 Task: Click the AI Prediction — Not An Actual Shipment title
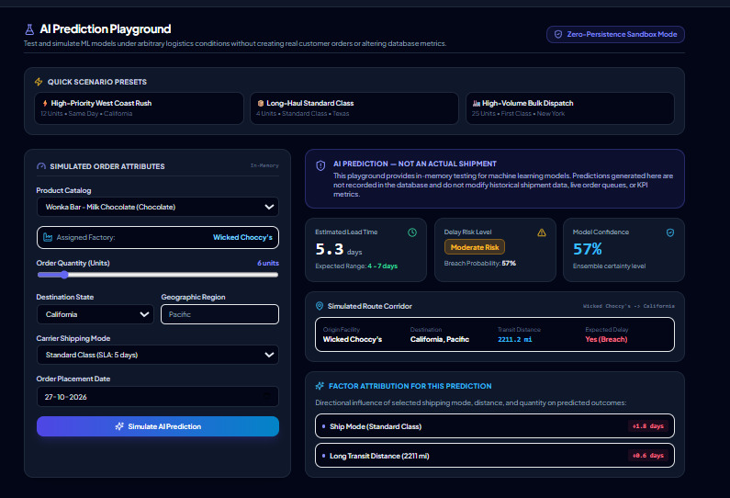point(415,164)
